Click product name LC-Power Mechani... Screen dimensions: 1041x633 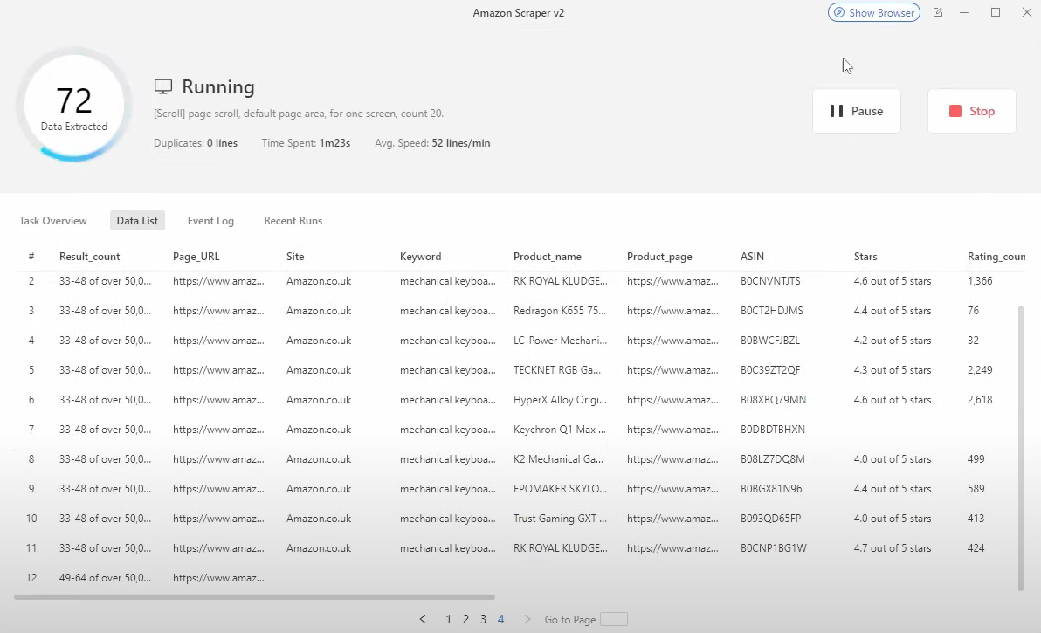561,341
